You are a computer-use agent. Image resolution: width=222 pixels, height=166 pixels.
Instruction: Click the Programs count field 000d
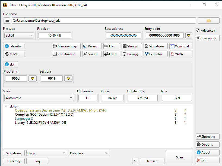point(16,79)
